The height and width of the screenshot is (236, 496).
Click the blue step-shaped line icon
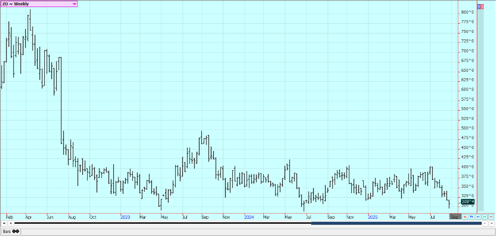[471, 217]
